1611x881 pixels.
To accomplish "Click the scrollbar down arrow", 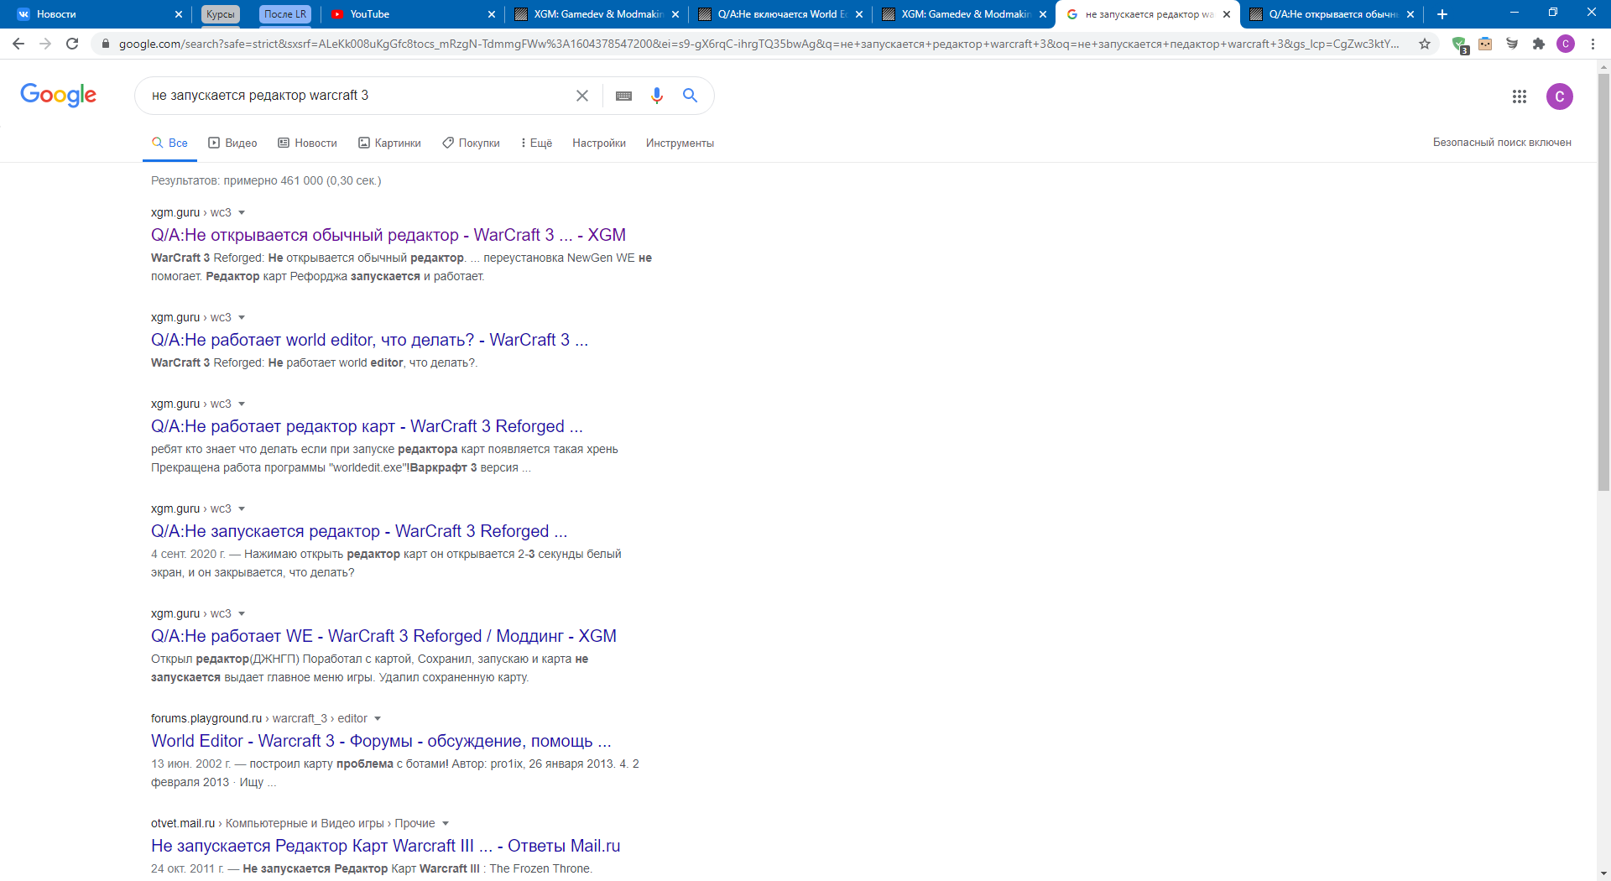I will coord(1603,873).
